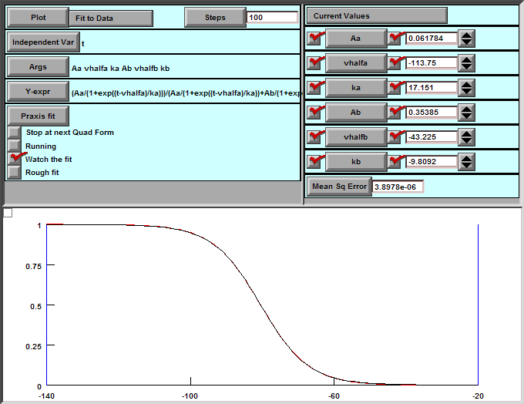Click the stepper arrows for kb value
The image size is (524, 404).
click(x=466, y=162)
